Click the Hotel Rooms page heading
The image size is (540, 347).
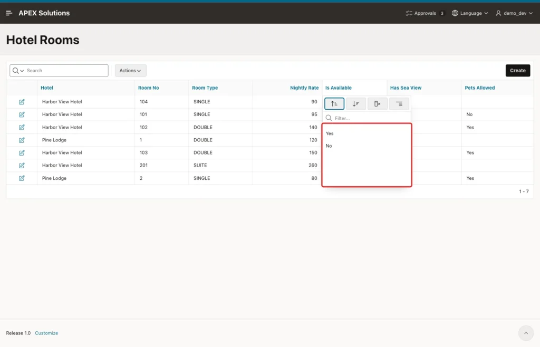coord(43,40)
